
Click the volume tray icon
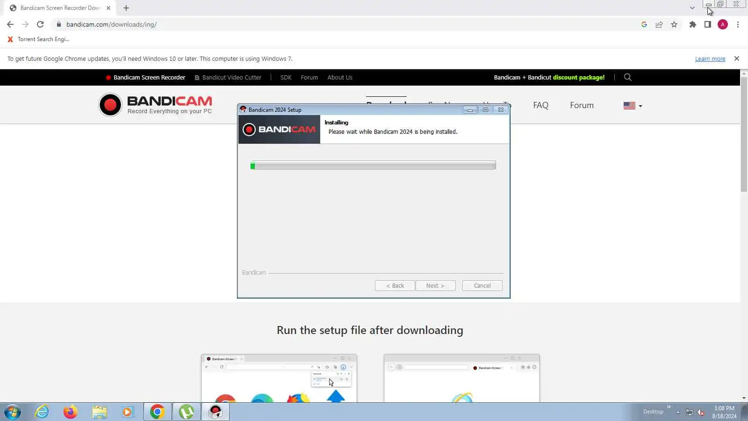click(x=701, y=412)
